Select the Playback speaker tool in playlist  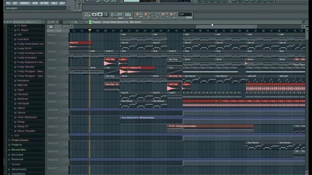point(86,22)
